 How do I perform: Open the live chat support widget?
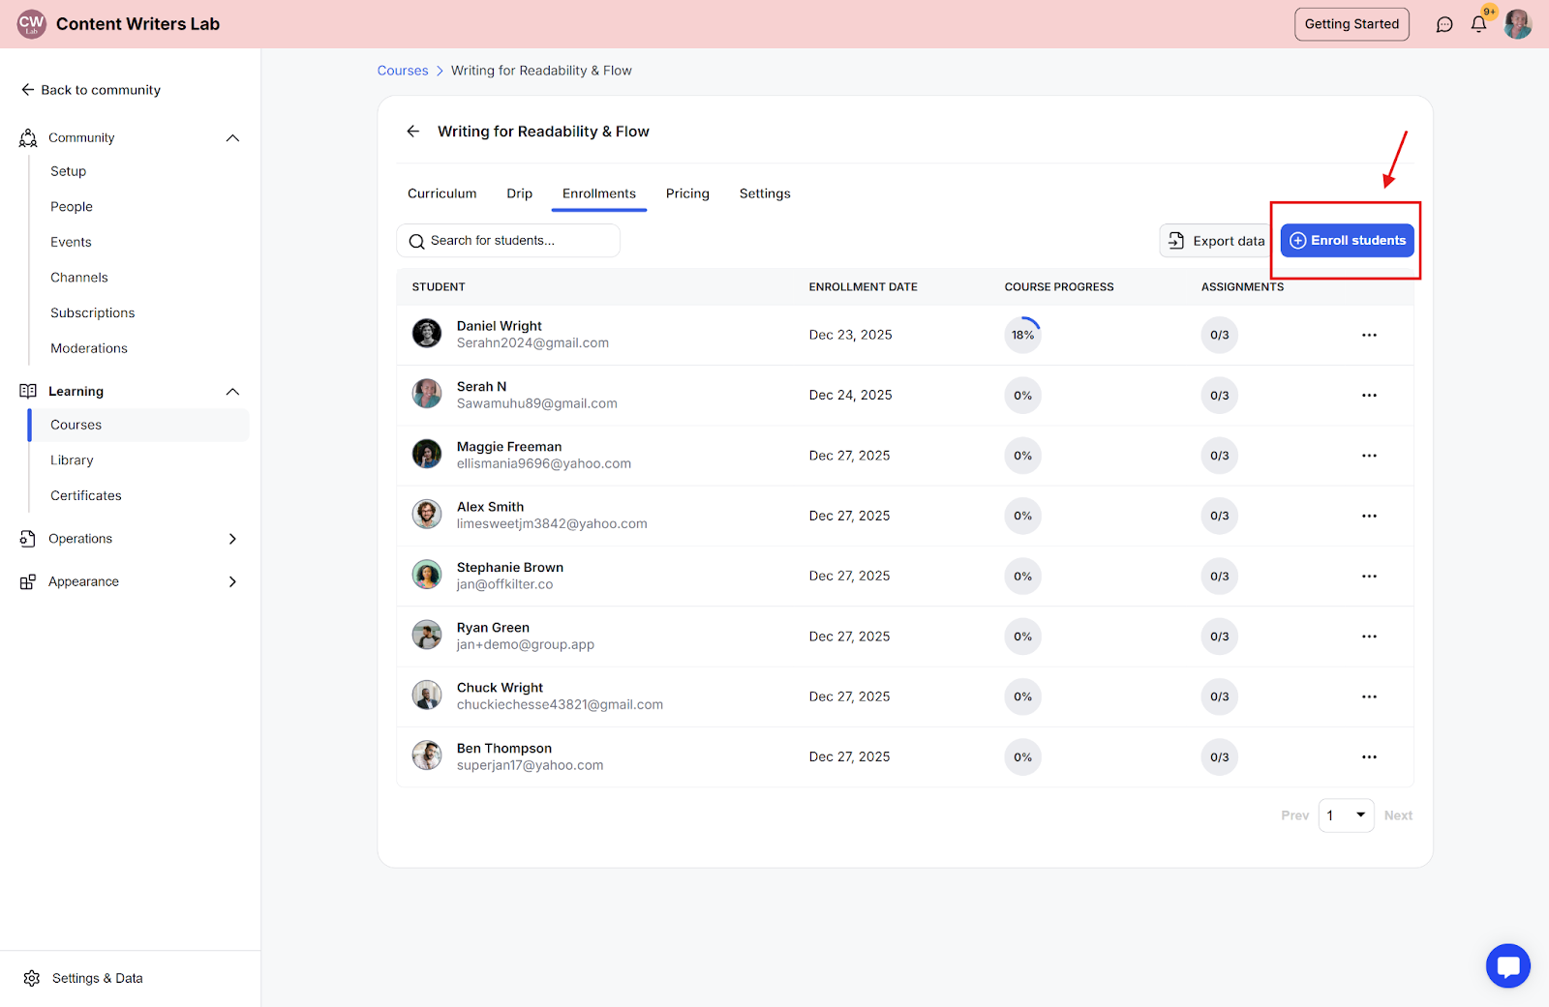1507,965
